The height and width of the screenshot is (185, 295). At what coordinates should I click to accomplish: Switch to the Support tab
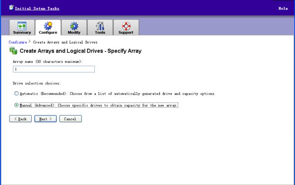tap(126, 28)
